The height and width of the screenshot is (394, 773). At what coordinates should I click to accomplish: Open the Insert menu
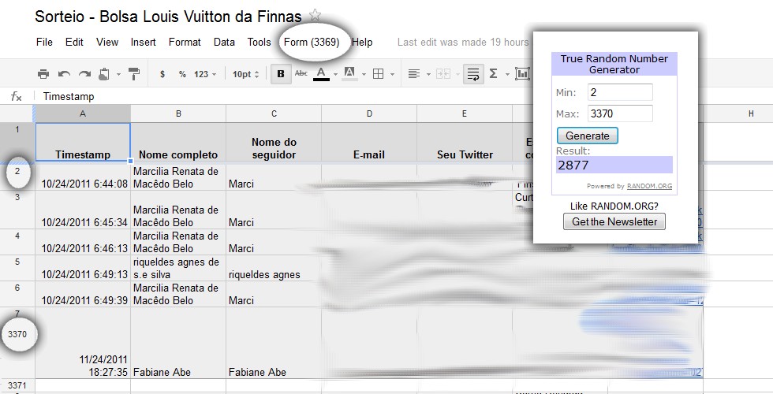[143, 43]
